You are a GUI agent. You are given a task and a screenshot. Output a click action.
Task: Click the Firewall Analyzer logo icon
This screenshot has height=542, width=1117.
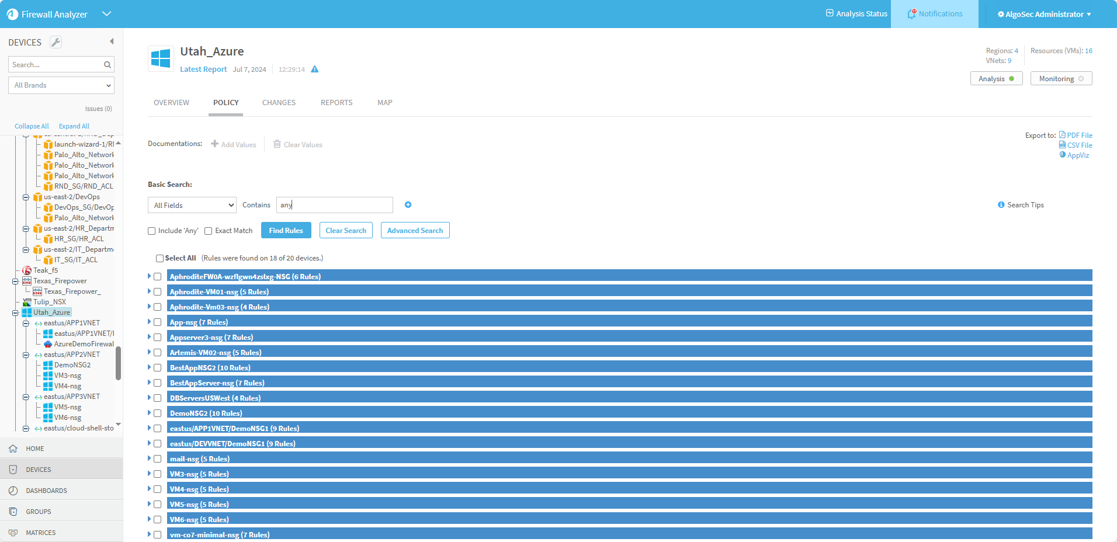tap(12, 14)
